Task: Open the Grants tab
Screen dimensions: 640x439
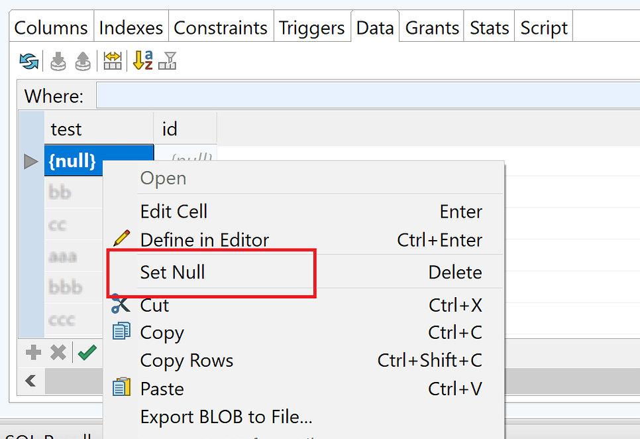Action: [431, 27]
